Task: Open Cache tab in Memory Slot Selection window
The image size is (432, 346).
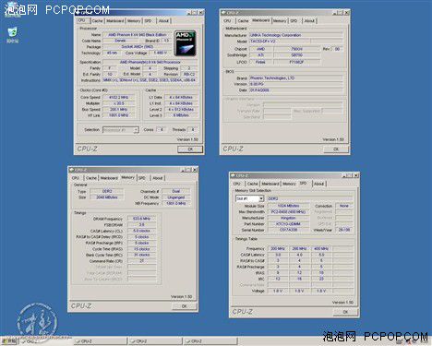Action: [253, 184]
